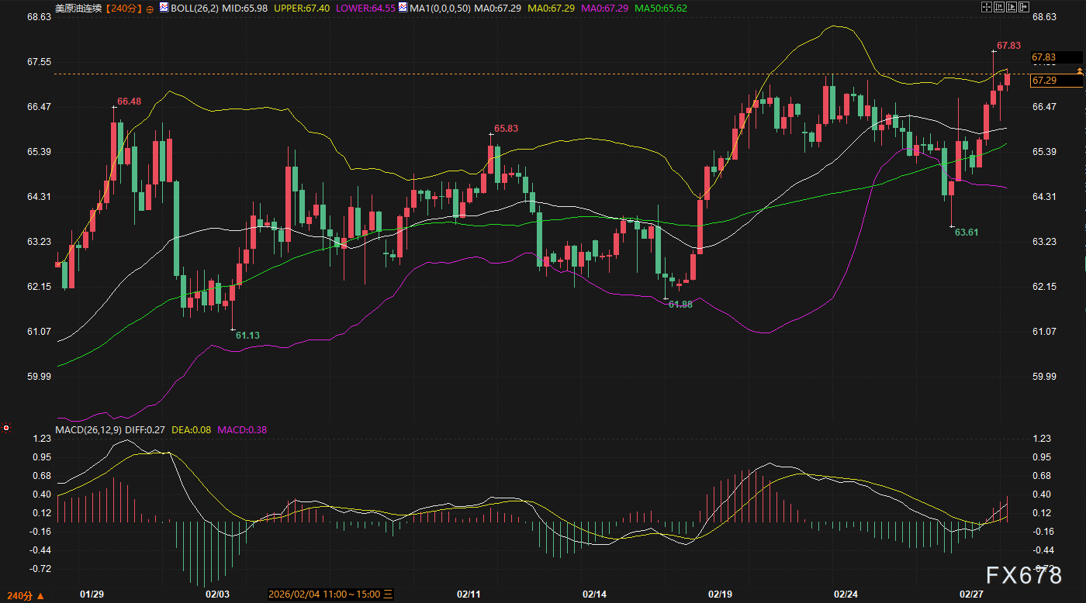Viewport: 1086px width, 603px height.
Task: Click the 02/19 date marker on time axis
Action: click(720, 594)
